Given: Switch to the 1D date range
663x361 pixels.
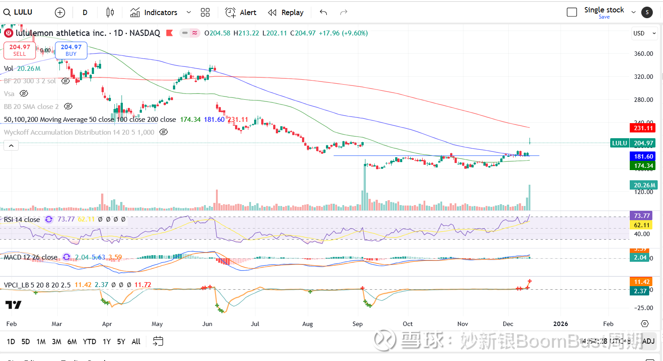Looking at the screenshot, I should 11,342.
